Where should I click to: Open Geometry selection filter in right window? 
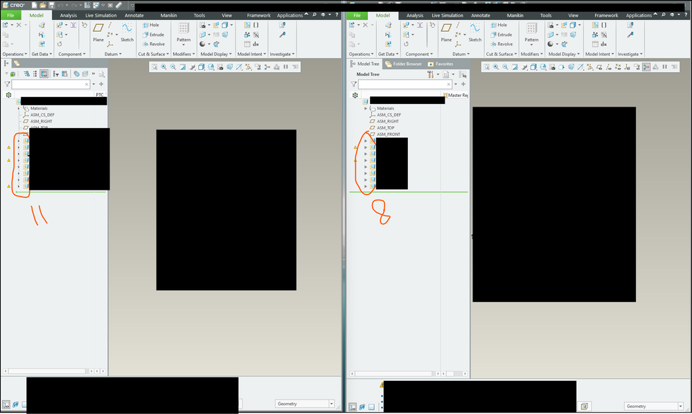(654, 406)
